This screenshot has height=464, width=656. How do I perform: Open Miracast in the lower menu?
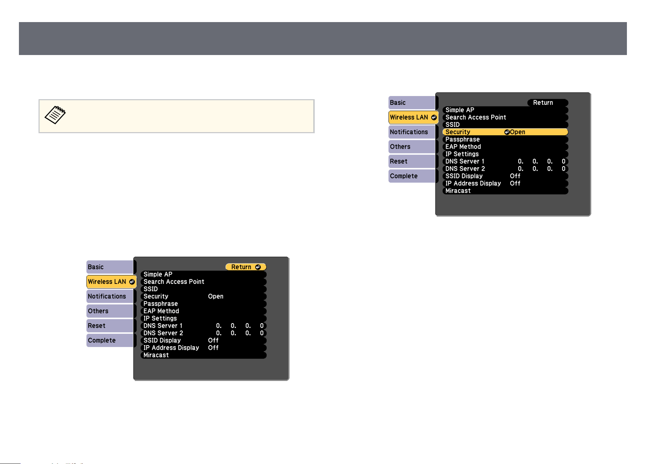204,355
